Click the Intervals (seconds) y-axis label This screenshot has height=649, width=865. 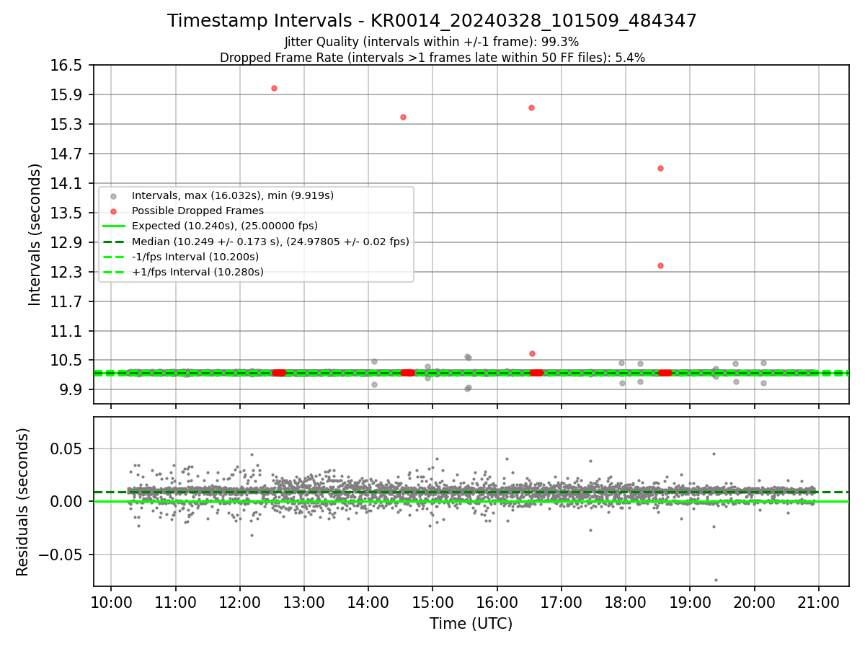click(35, 234)
